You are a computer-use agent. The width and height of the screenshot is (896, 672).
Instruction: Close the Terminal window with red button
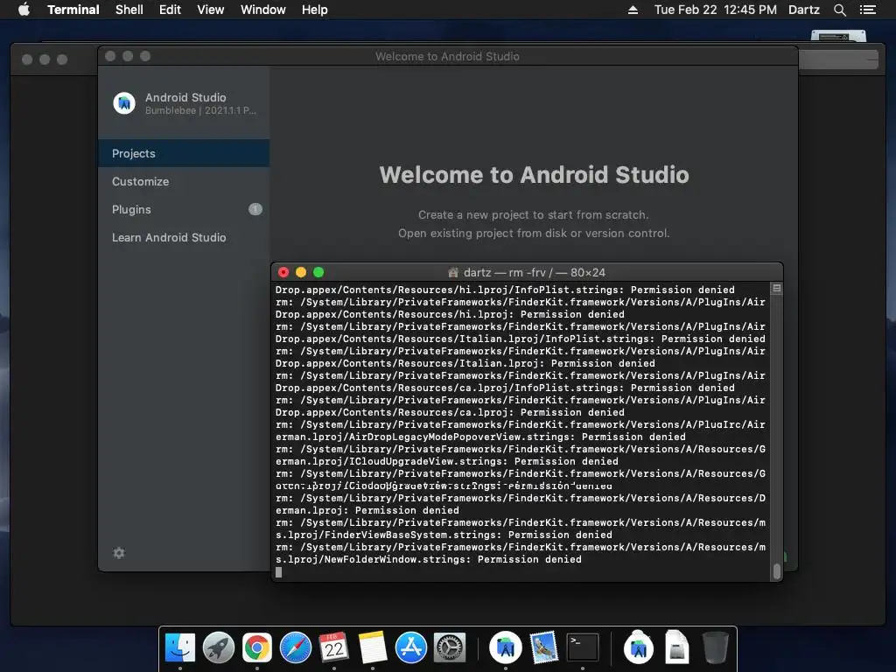[283, 273]
